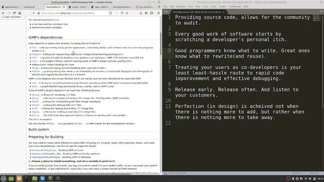Switch to kernel/git/stable tab
Screen dimensions: 324x182
tap(123, 7)
